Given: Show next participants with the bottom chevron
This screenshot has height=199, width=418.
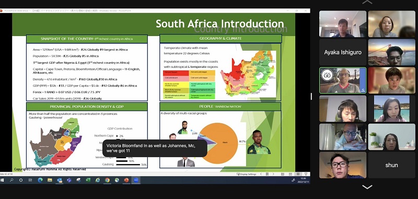Looking at the screenshot, I should point(367,187).
